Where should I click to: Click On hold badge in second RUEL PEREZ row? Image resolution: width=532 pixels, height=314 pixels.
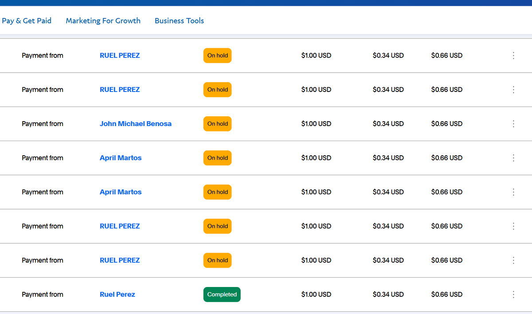(218, 90)
